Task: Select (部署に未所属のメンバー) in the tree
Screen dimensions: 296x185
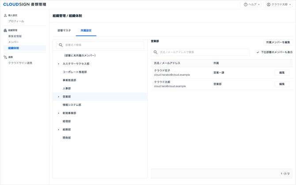Action: [x=80, y=56]
